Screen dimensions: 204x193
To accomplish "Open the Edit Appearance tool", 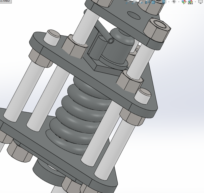I will tap(184, 2).
